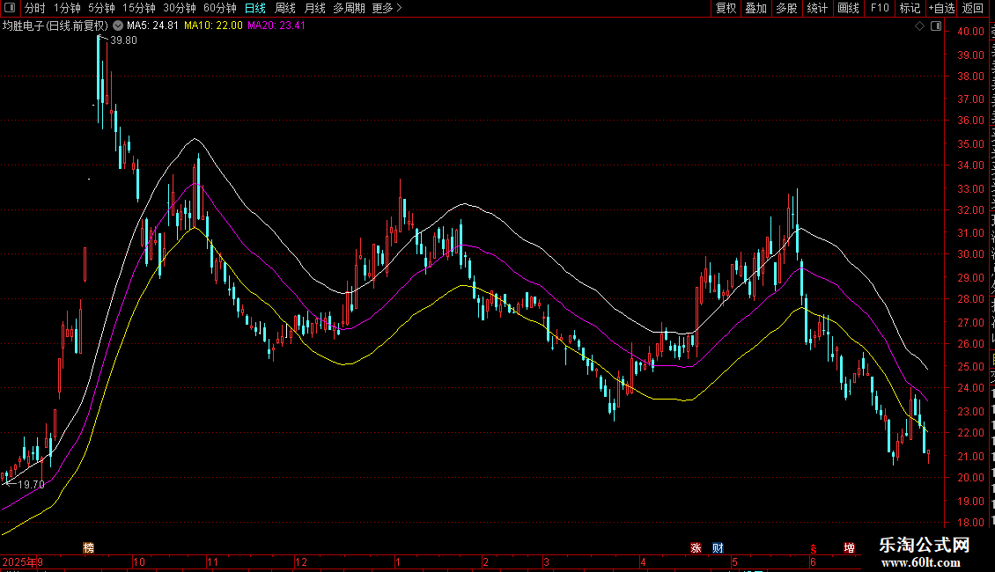Click the red $ dividend marker
The width and height of the screenshot is (995, 572).
tap(814, 548)
